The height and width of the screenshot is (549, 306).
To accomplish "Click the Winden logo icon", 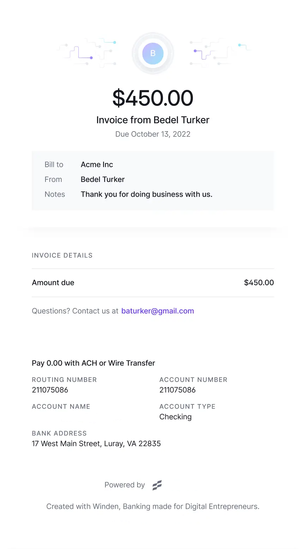I will [x=157, y=486].
